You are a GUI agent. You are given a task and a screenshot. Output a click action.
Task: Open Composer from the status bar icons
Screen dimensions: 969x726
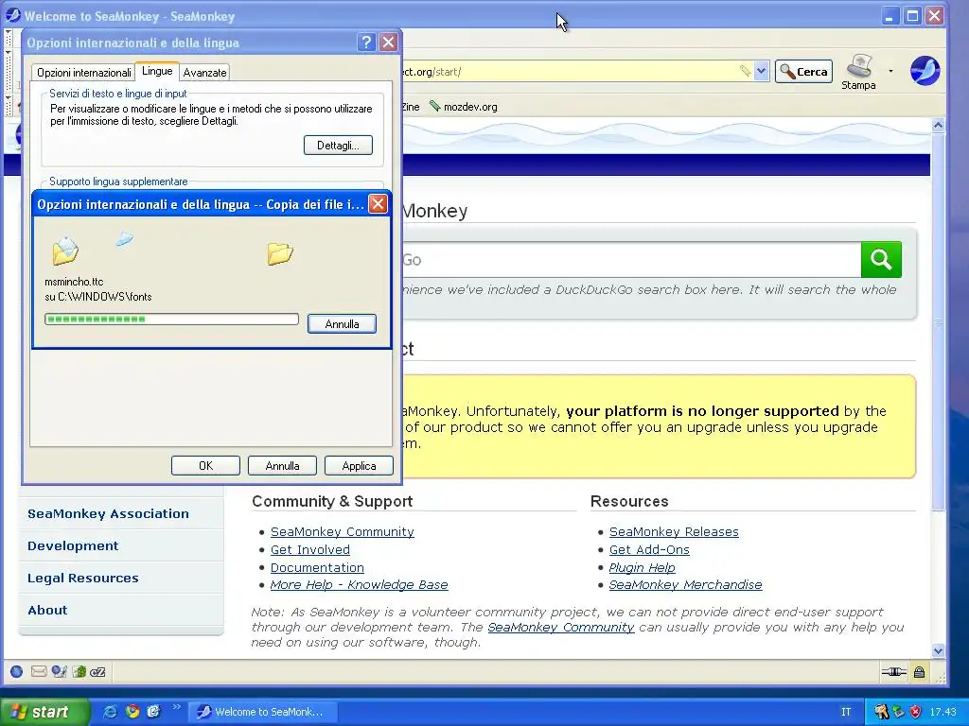point(60,672)
